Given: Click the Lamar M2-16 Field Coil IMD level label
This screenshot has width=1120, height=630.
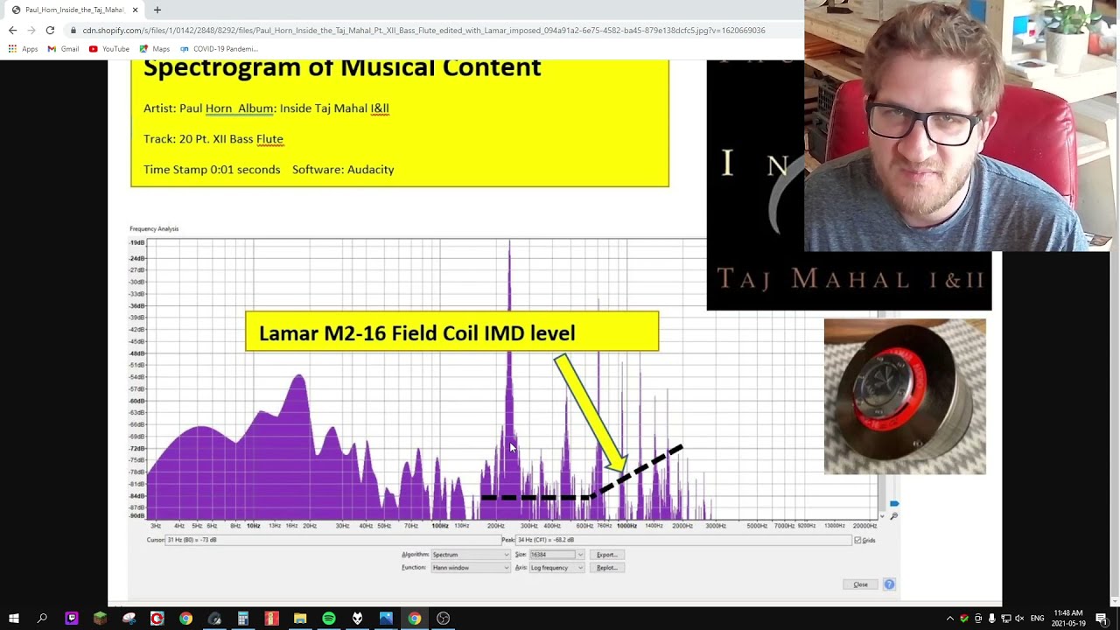Looking at the screenshot, I should click(451, 332).
